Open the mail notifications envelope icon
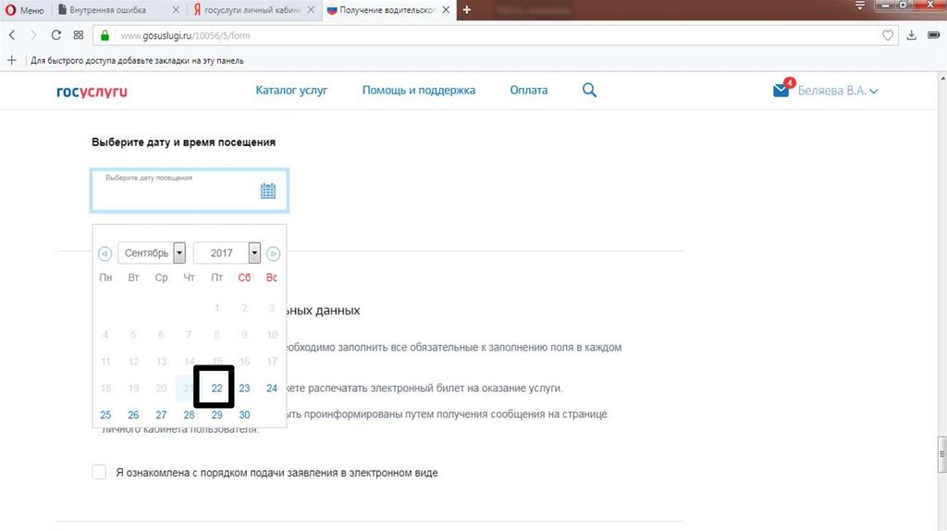 click(781, 91)
